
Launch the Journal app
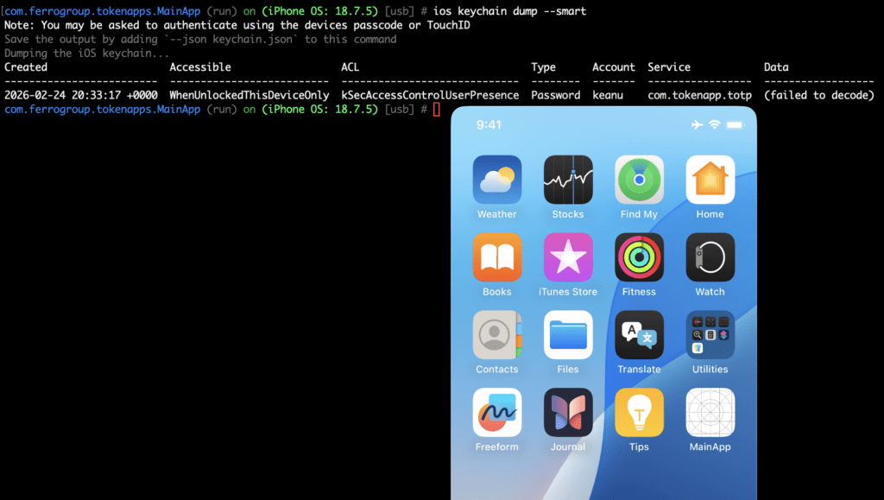[x=568, y=413]
